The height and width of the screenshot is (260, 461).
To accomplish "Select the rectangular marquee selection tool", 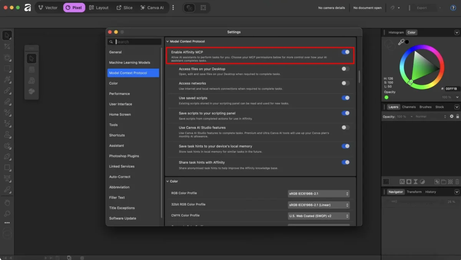I will 7,69.
